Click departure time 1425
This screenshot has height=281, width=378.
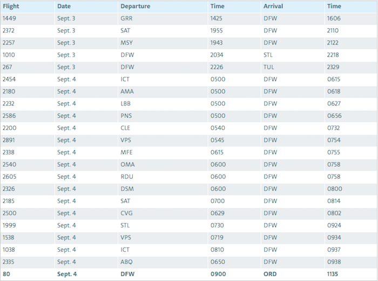216,18
